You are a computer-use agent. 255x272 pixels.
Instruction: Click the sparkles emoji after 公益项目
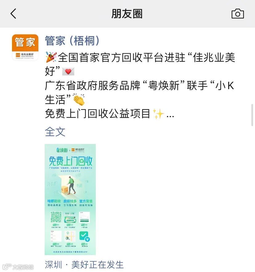click(x=159, y=114)
